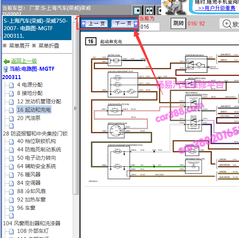Click page icon beside 20 汽油泵
Screen dimensions: 239x238
[x=12, y=118]
